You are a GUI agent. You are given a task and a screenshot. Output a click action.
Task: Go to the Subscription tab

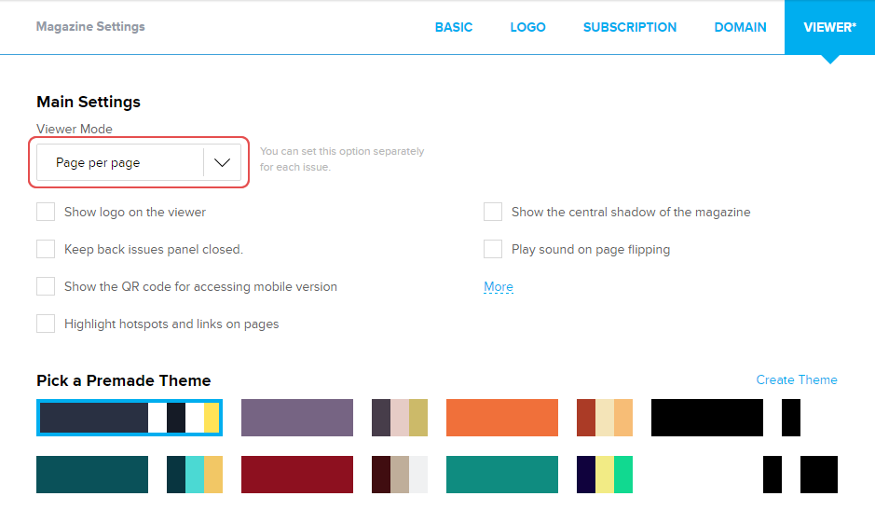630,27
